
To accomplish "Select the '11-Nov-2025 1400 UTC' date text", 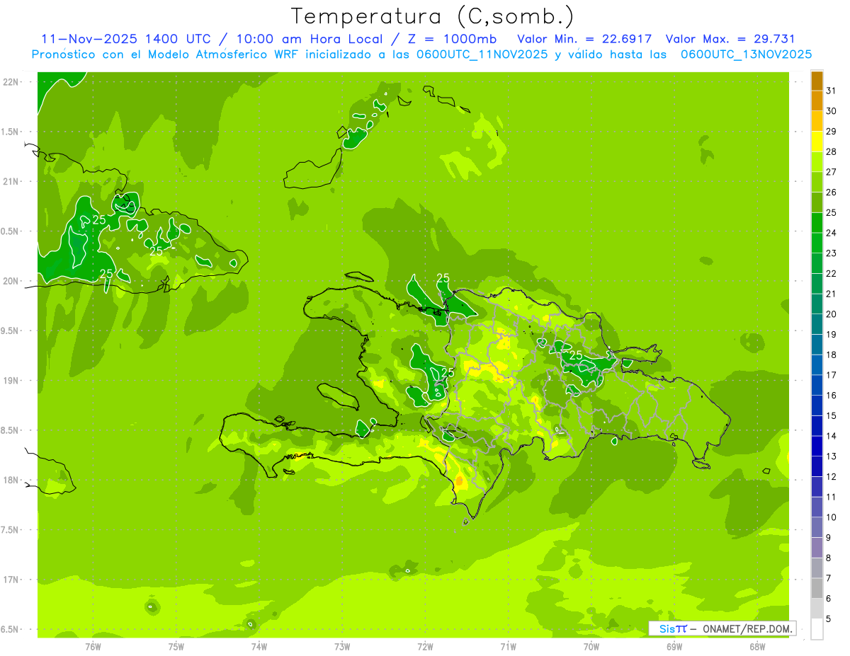I will point(125,39).
